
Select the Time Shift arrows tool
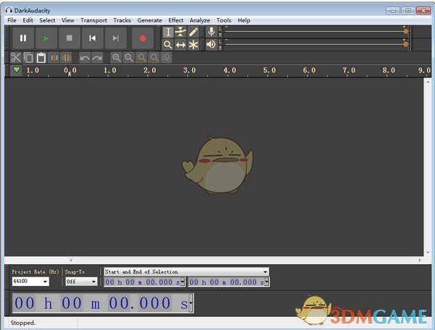[x=181, y=45]
